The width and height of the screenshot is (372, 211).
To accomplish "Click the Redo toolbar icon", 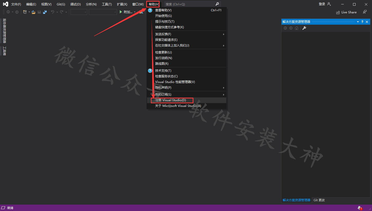I will click(62, 12).
